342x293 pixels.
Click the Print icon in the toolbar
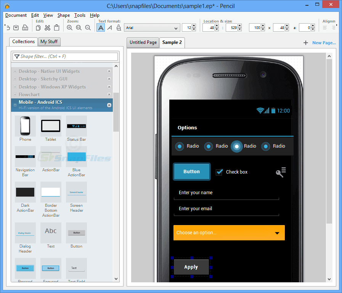click(x=25, y=27)
